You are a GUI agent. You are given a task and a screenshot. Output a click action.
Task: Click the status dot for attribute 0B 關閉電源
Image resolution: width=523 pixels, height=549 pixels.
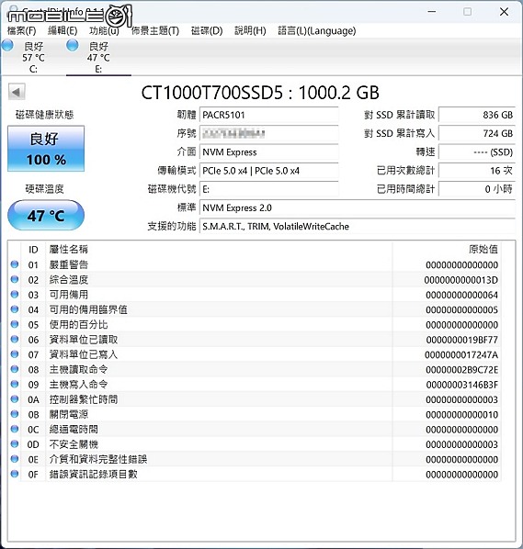pyautogui.click(x=15, y=414)
